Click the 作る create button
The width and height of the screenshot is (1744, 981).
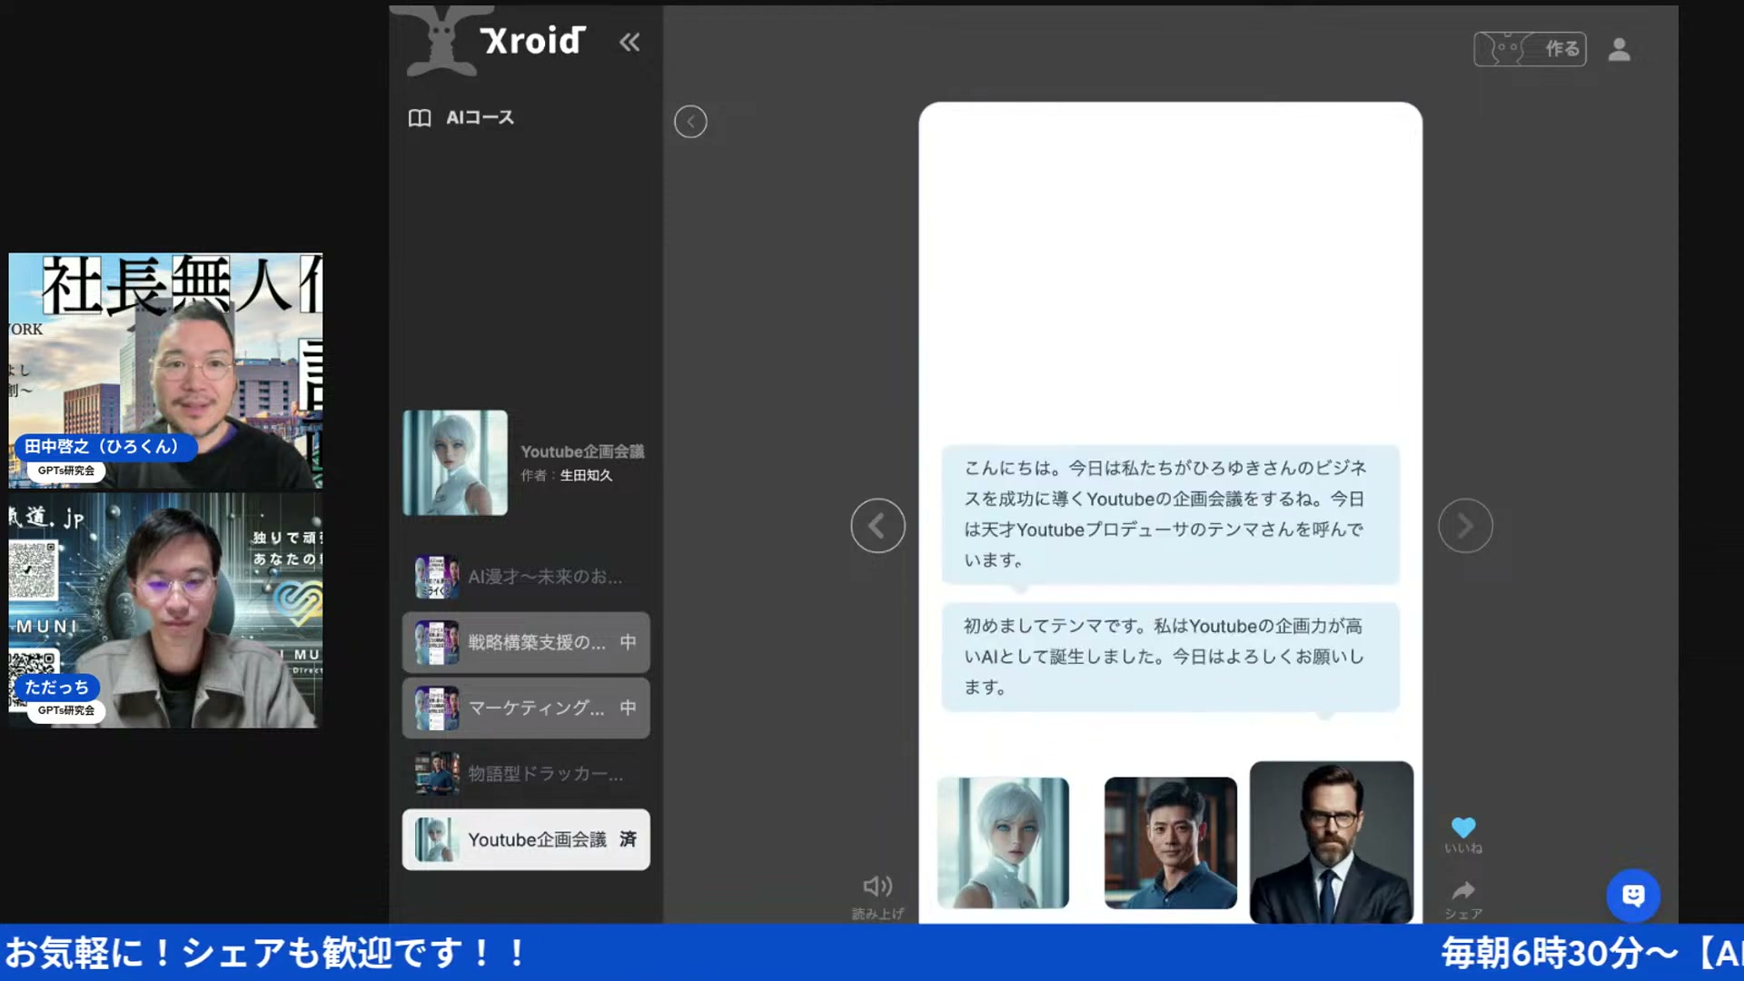1530,48
